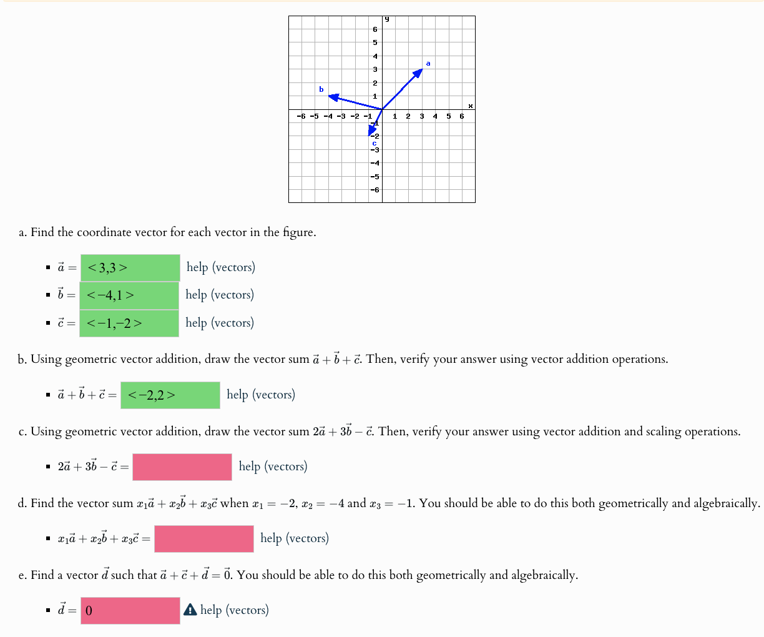Click the x-axis label on the figure
The image size is (764, 637).
(x=470, y=106)
